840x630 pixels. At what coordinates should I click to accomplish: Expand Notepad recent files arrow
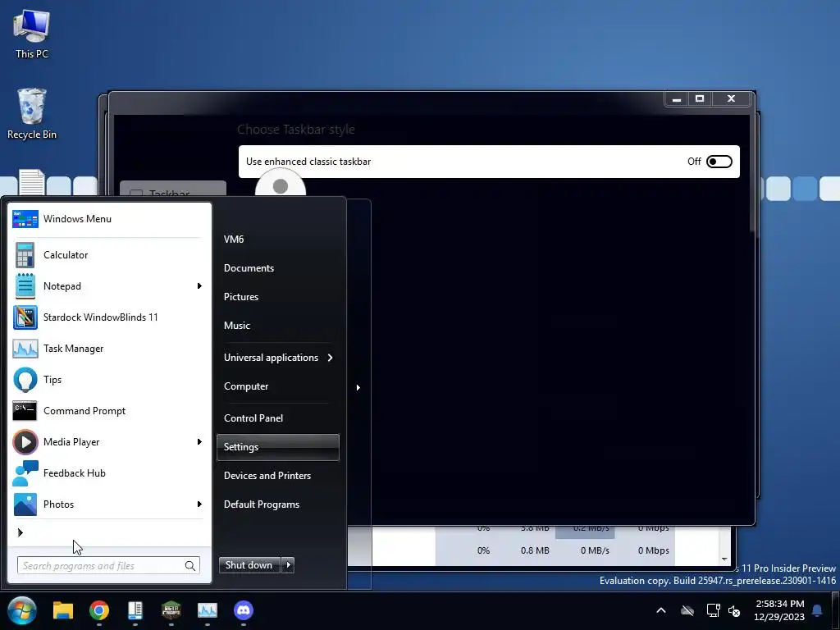pyautogui.click(x=199, y=286)
